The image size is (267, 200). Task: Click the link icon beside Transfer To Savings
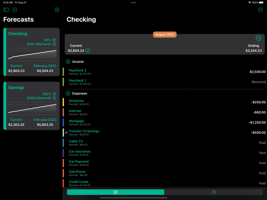coord(66,133)
